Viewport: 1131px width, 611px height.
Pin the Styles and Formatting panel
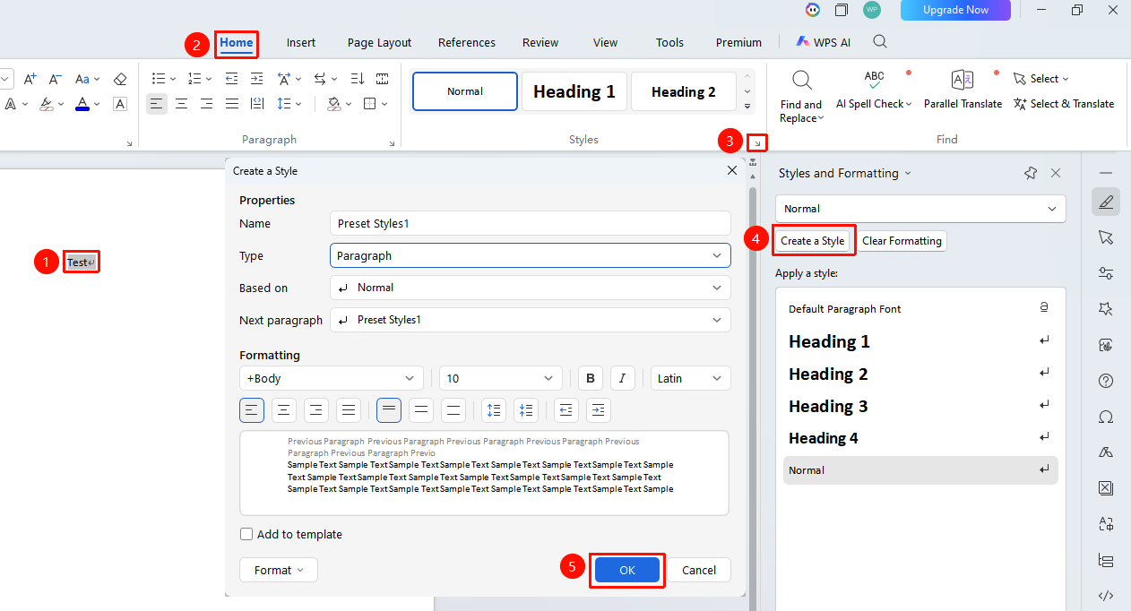(1031, 173)
